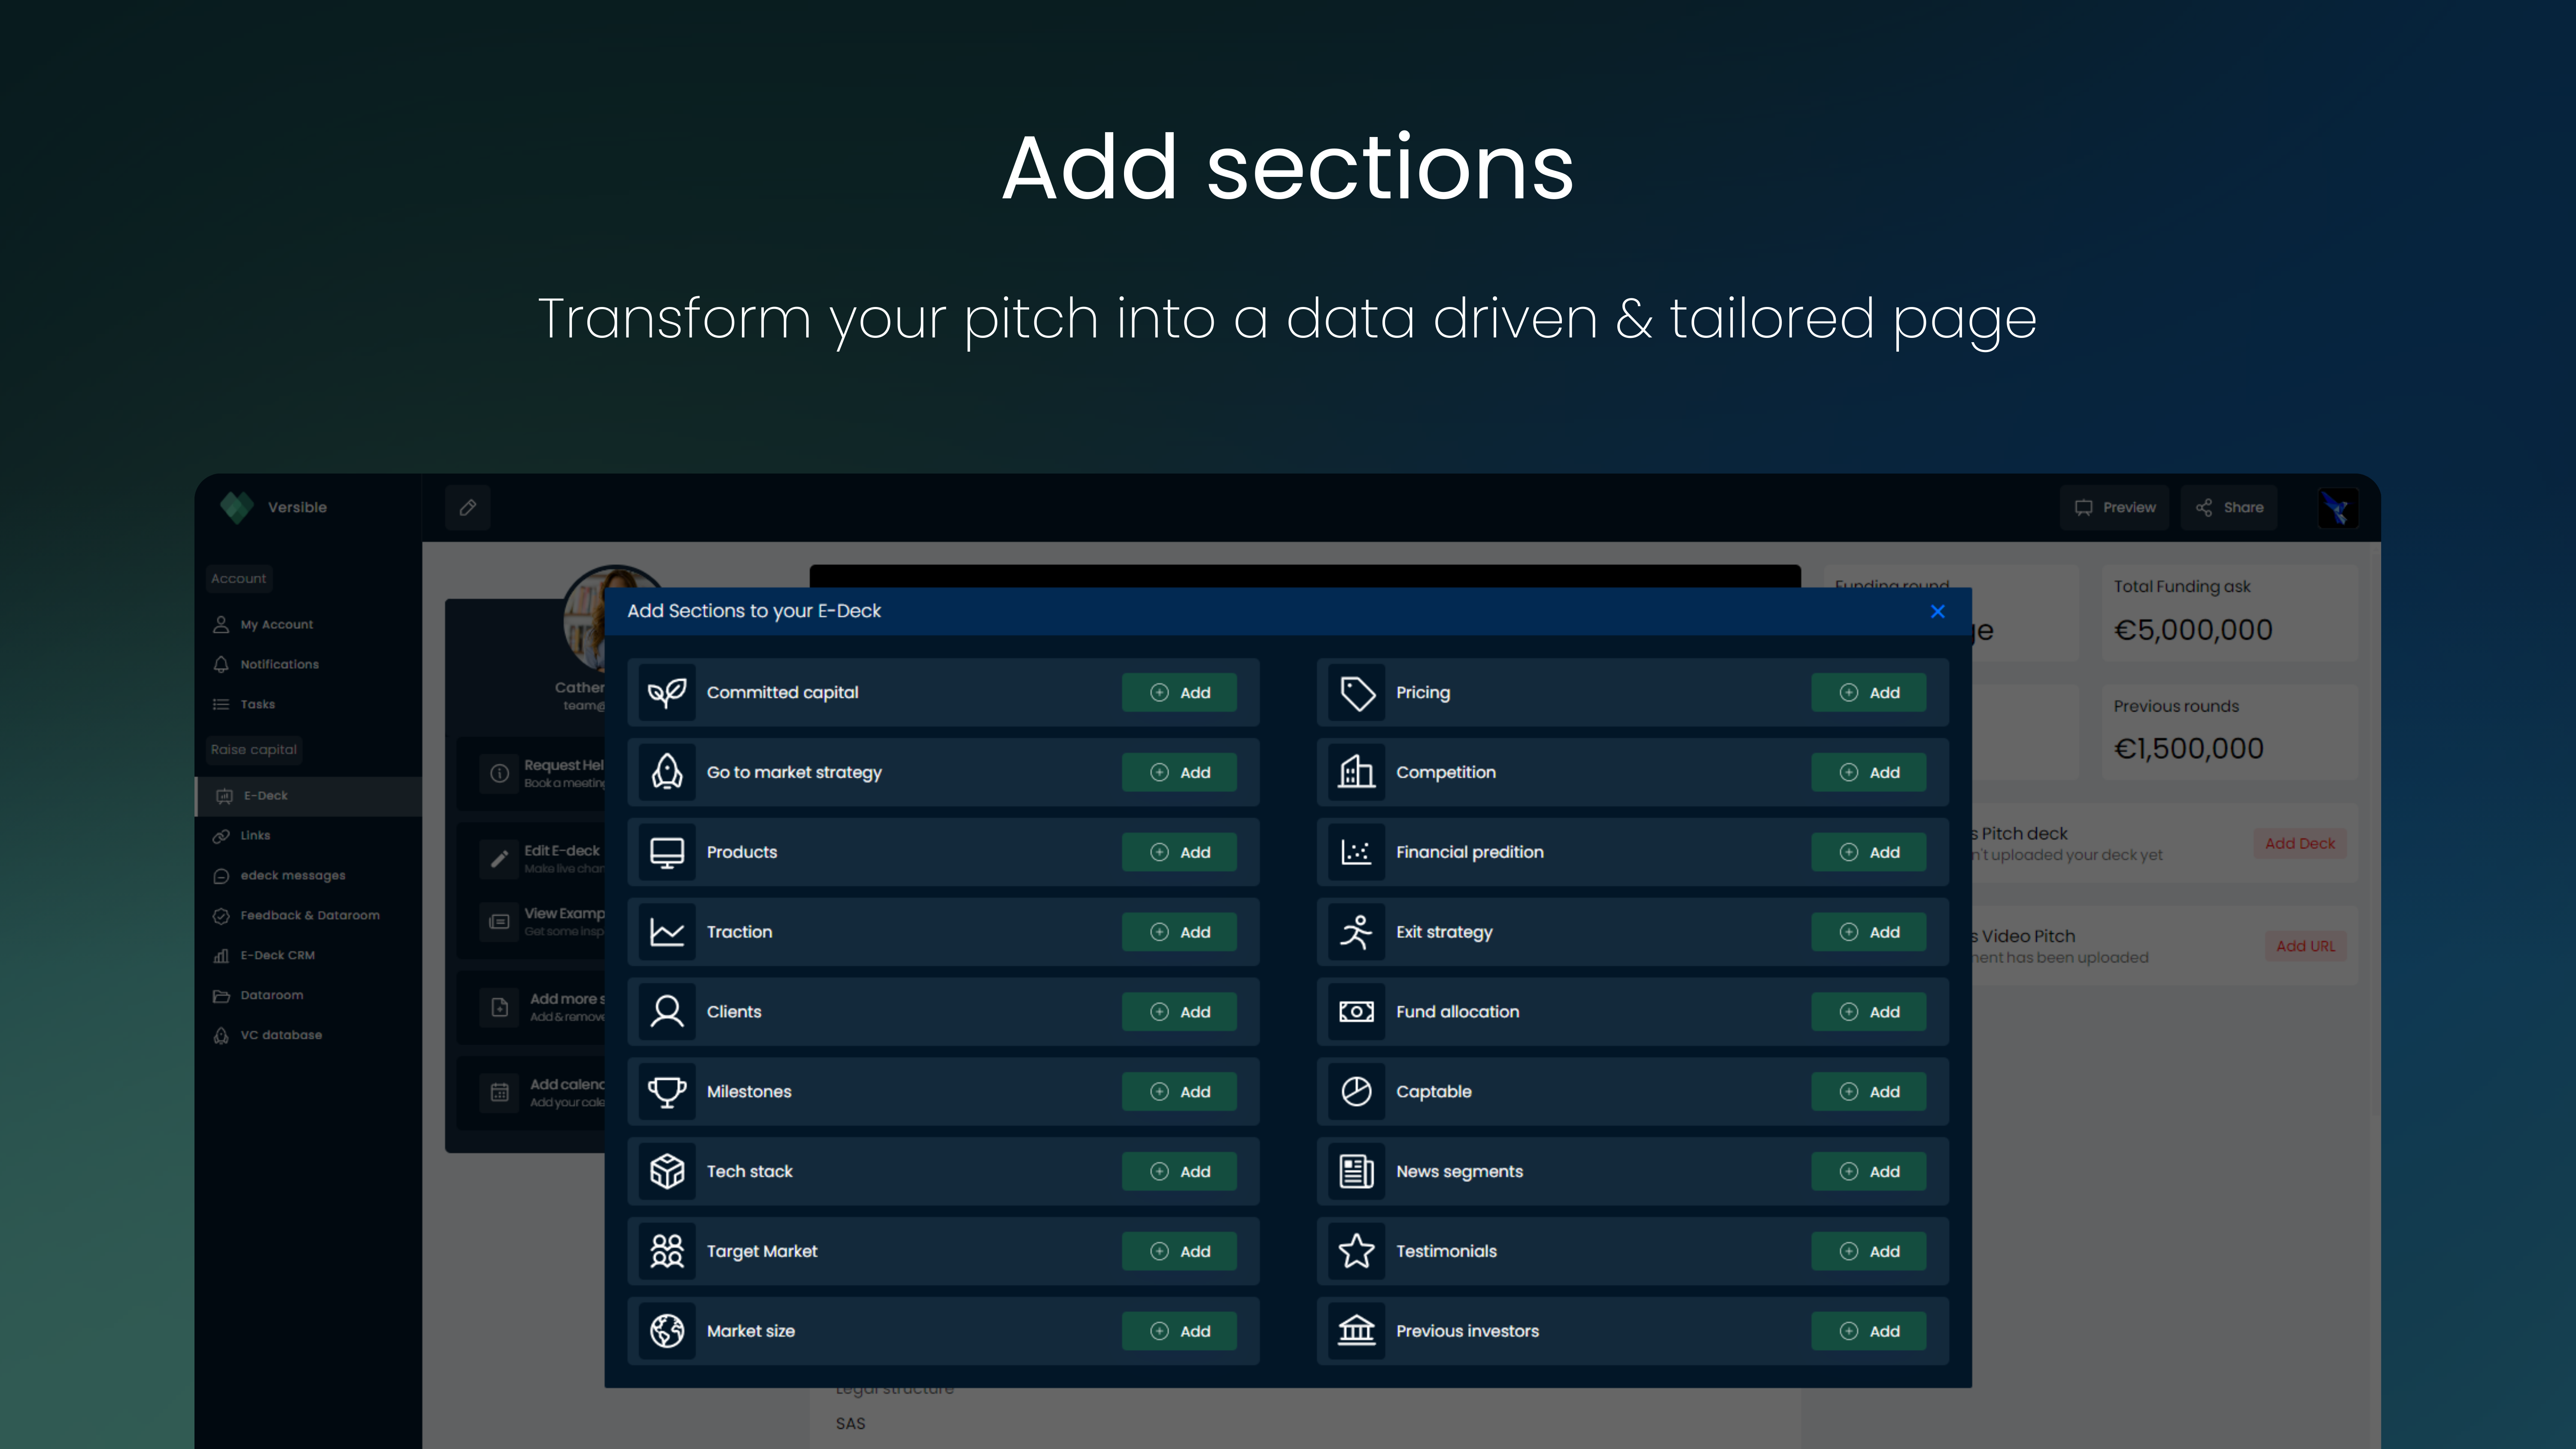Add the Traction section
The image size is (2576, 1449).
coord(1179,932)
